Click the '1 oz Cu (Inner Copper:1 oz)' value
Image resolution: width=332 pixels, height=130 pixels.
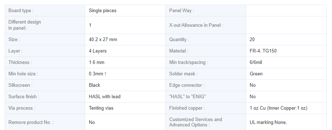tap(278, 108)
